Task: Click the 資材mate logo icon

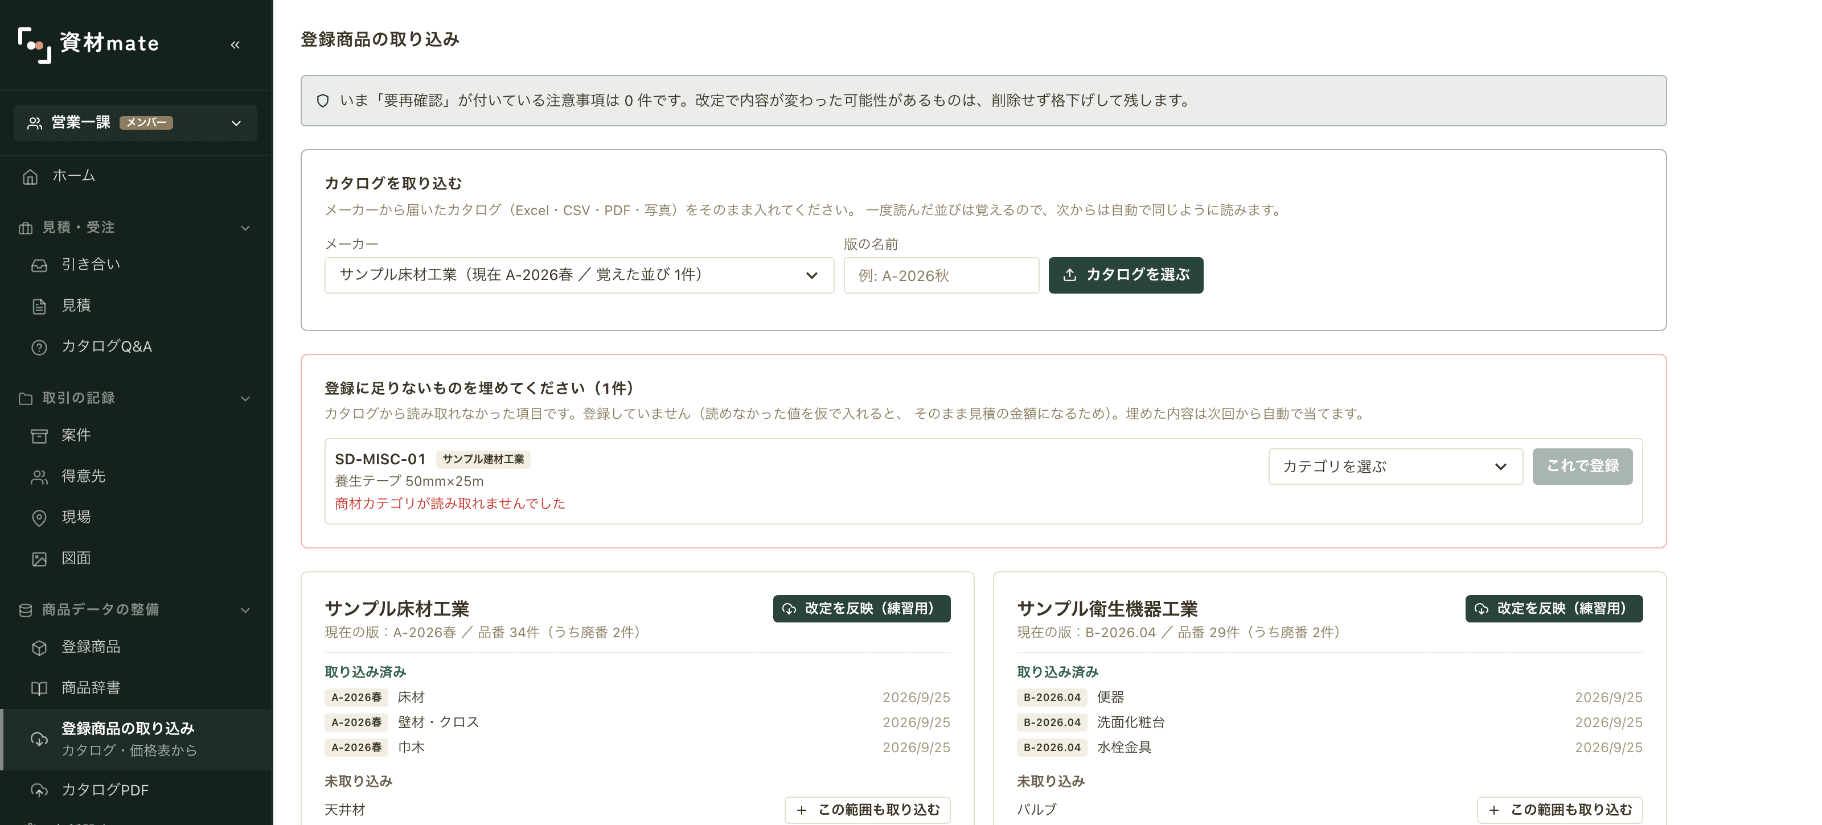Action: pyautogui.click(x=34, y=44)
